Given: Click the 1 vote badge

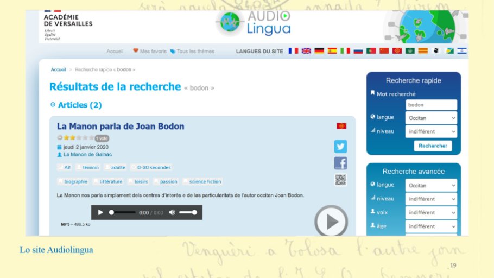Looking at the screenshot, I should (x=102, y=138).
